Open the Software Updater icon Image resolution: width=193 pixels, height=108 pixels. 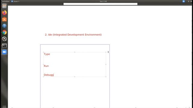tap(4, 39)
